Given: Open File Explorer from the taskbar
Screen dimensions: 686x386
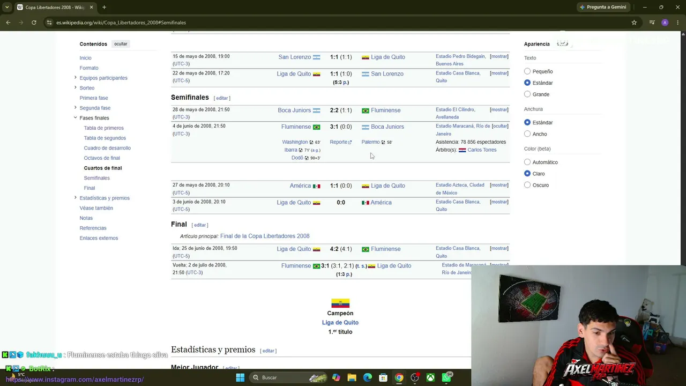Looking at the screenshot, I should pos(352,377).
